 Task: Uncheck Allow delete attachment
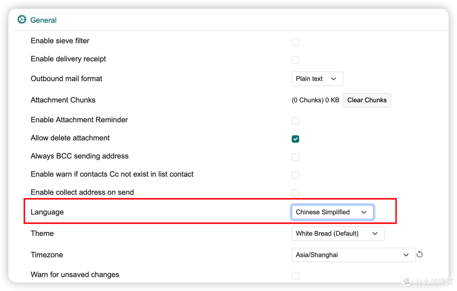pyautogui.click(x=295, y=139)
